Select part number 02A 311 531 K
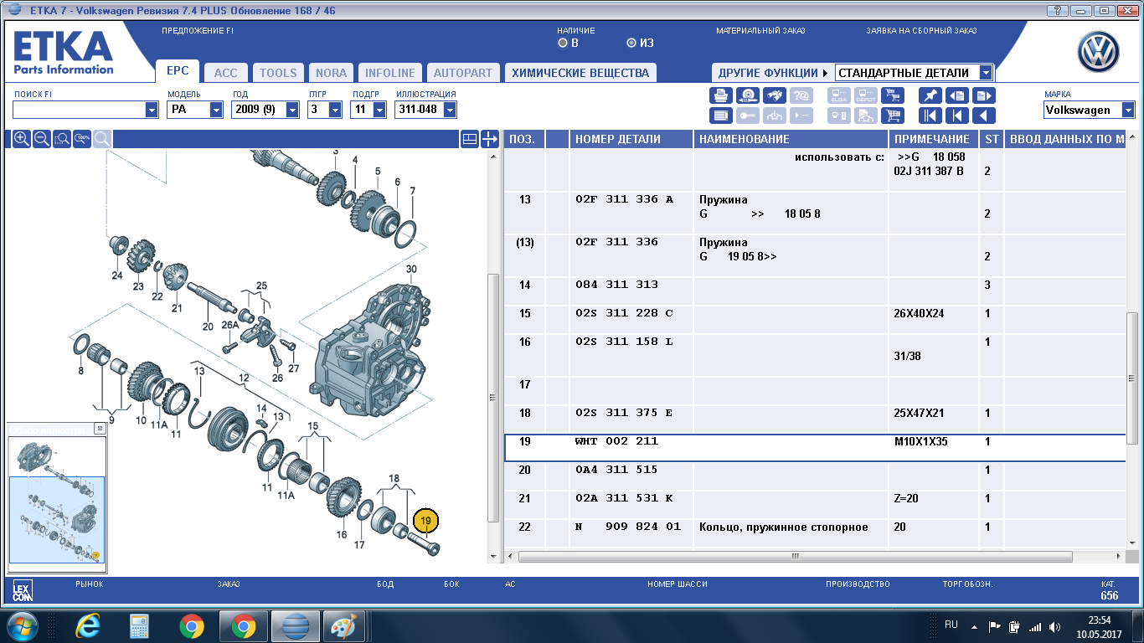1144x643 pixels. point(623,498)
